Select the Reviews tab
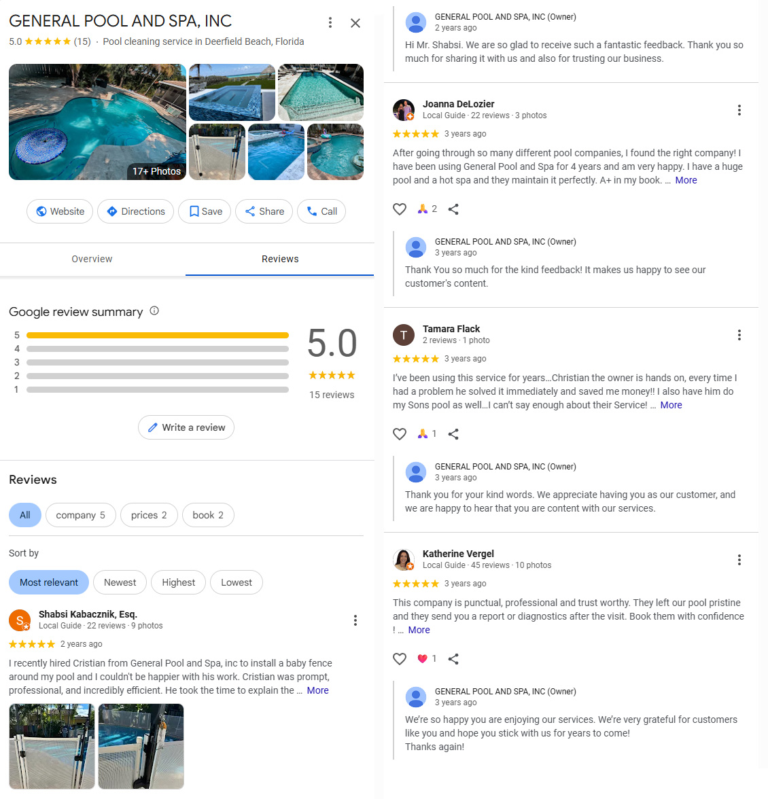 coord(280,259)
